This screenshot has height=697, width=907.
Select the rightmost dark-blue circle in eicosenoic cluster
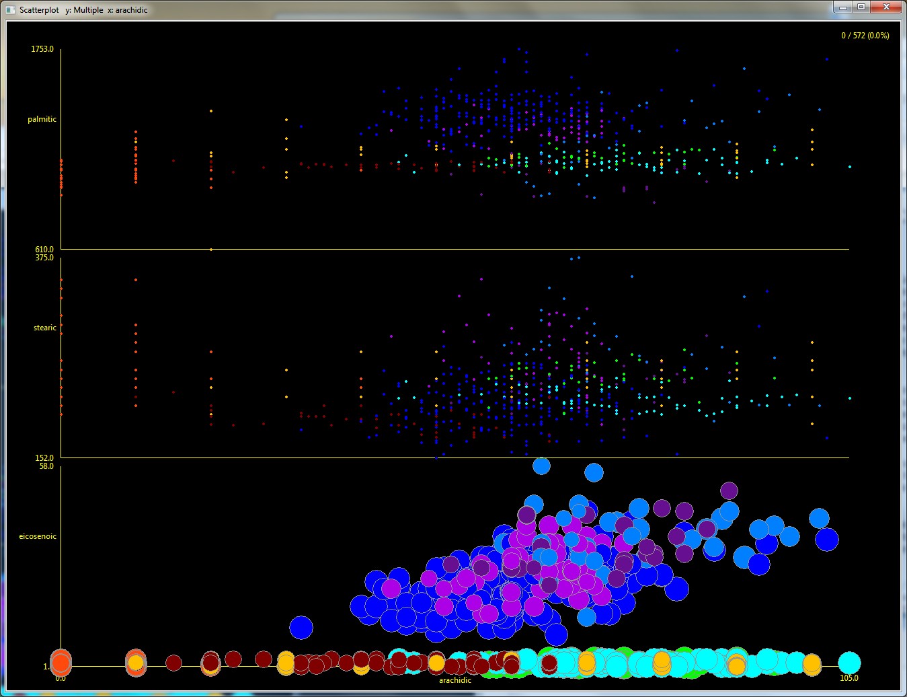(x=827, y=540)
